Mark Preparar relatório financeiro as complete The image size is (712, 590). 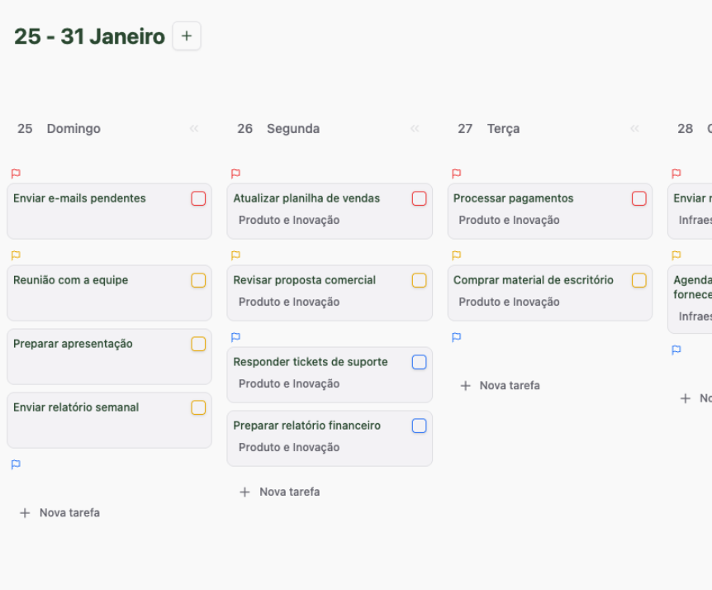click(x=419, y=426)
